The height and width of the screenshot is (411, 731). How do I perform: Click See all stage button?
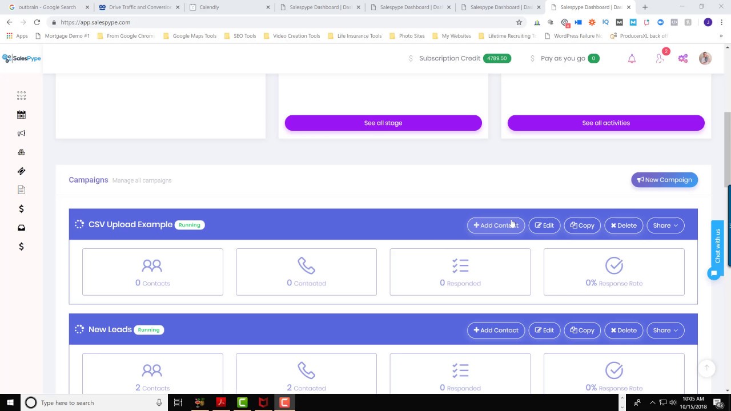coord(383,123)
